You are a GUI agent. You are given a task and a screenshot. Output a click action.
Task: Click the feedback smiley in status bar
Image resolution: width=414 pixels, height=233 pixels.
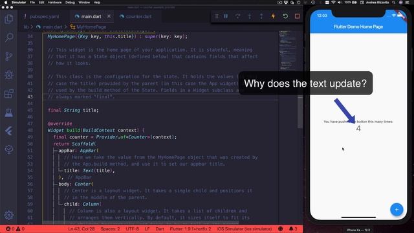pyautogui.click(x=281, y=228)
